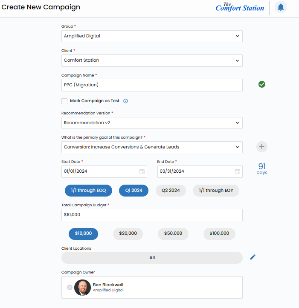
Task: Click the info icon next to Mark Campaign as Test
Action: click(x=125, y=101)
